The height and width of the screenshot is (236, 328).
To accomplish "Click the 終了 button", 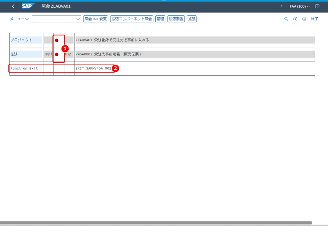I will [315, 19].
